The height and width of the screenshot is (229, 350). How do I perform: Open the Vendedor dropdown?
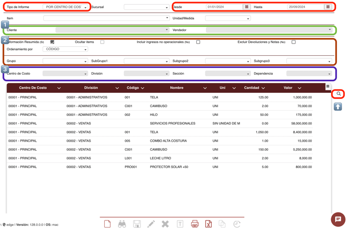pos(269,30)
